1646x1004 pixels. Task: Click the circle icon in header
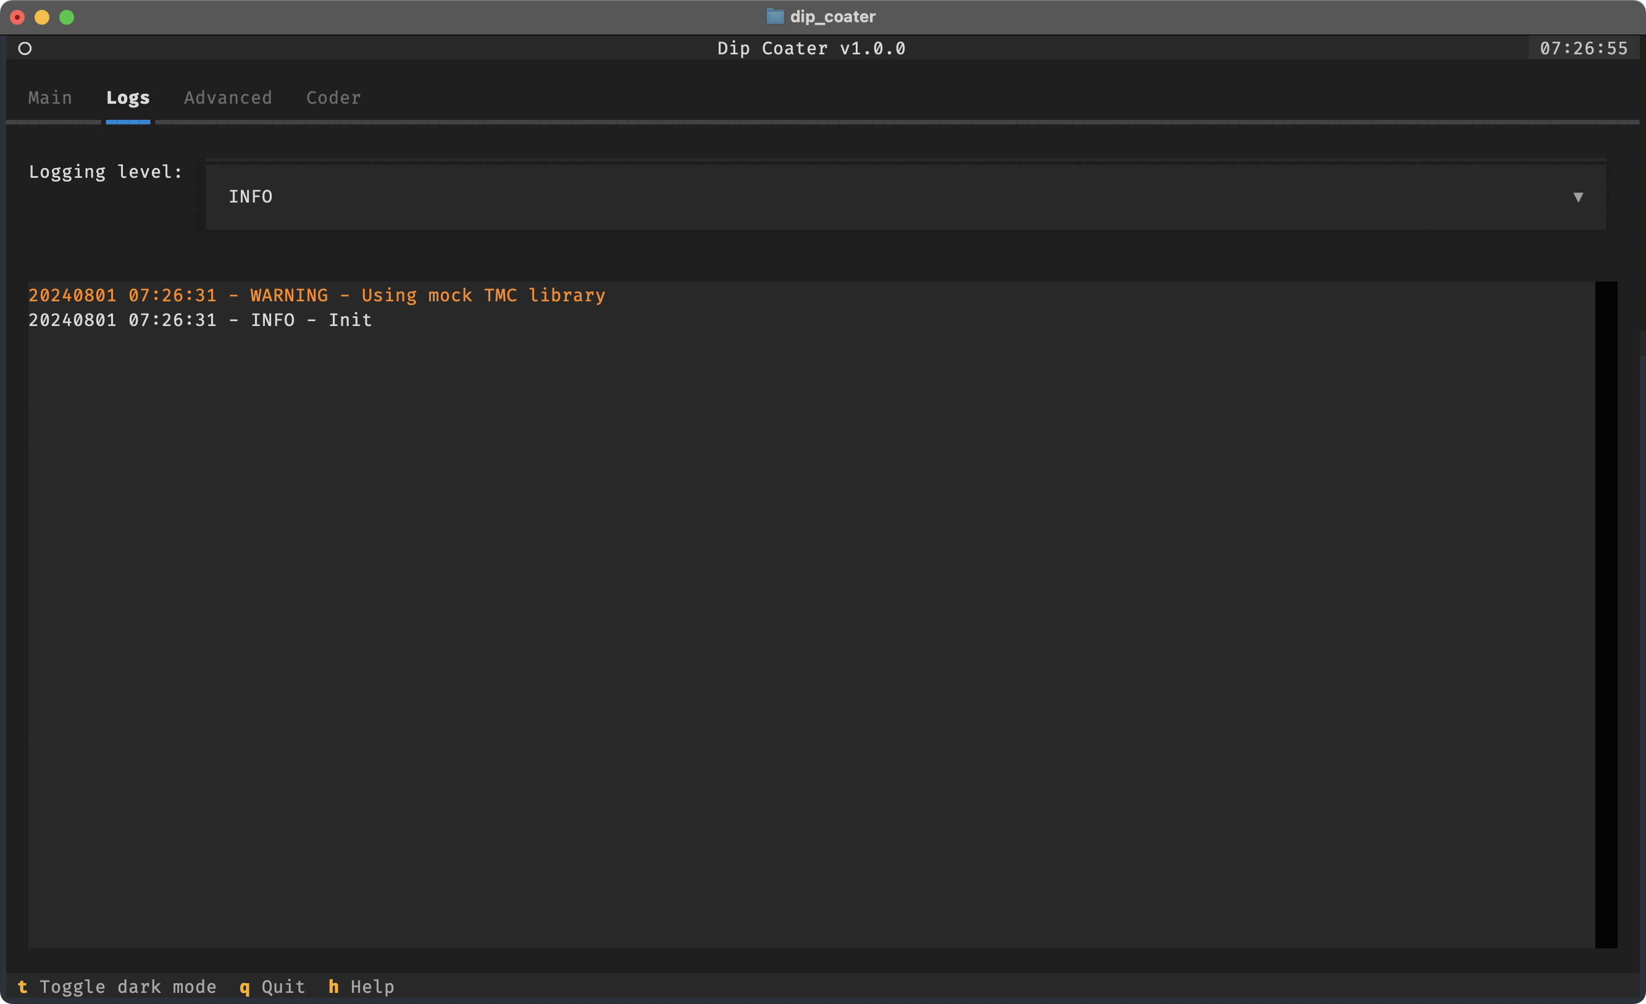pos(25,48)
